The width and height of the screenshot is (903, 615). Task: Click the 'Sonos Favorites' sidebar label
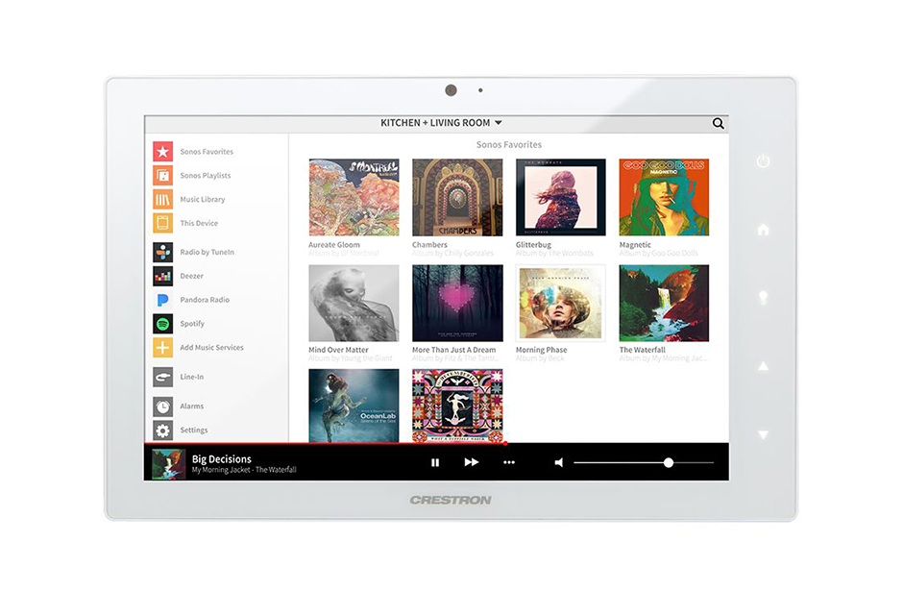pos(207,152)
